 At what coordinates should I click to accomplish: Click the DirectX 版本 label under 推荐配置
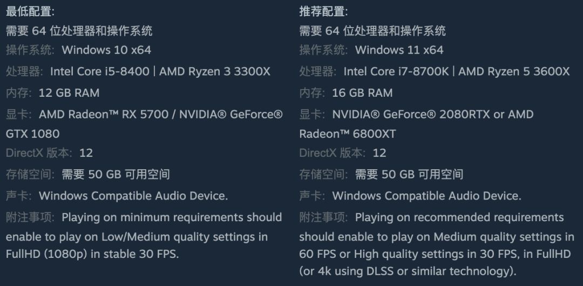point(332,153)
